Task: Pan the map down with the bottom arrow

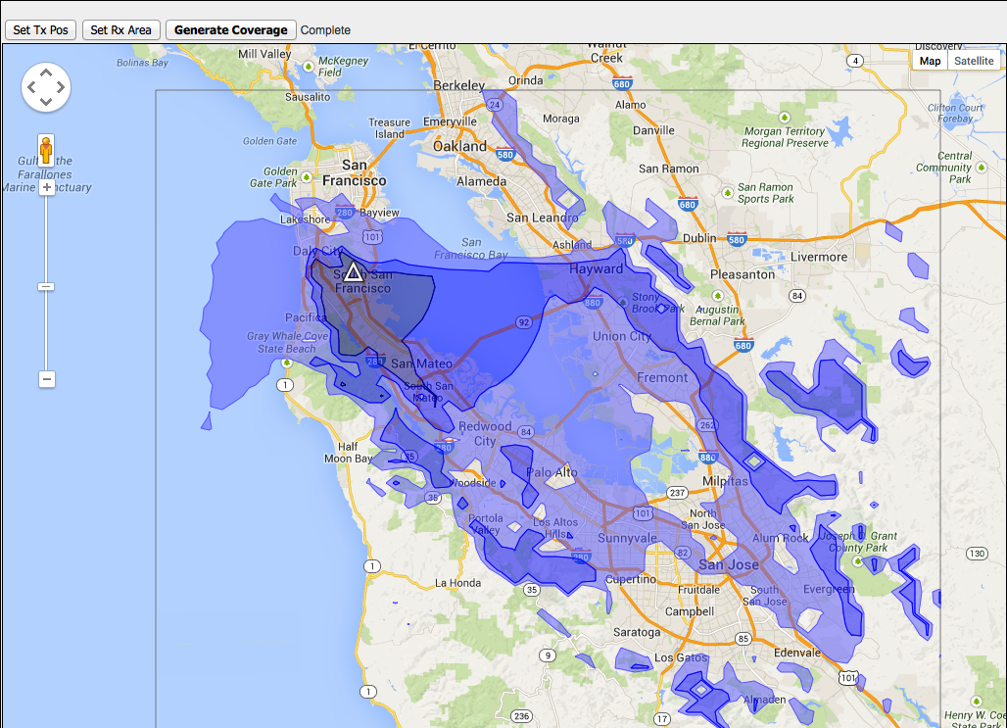Action: pyautogui.click(x=46, y=103)
